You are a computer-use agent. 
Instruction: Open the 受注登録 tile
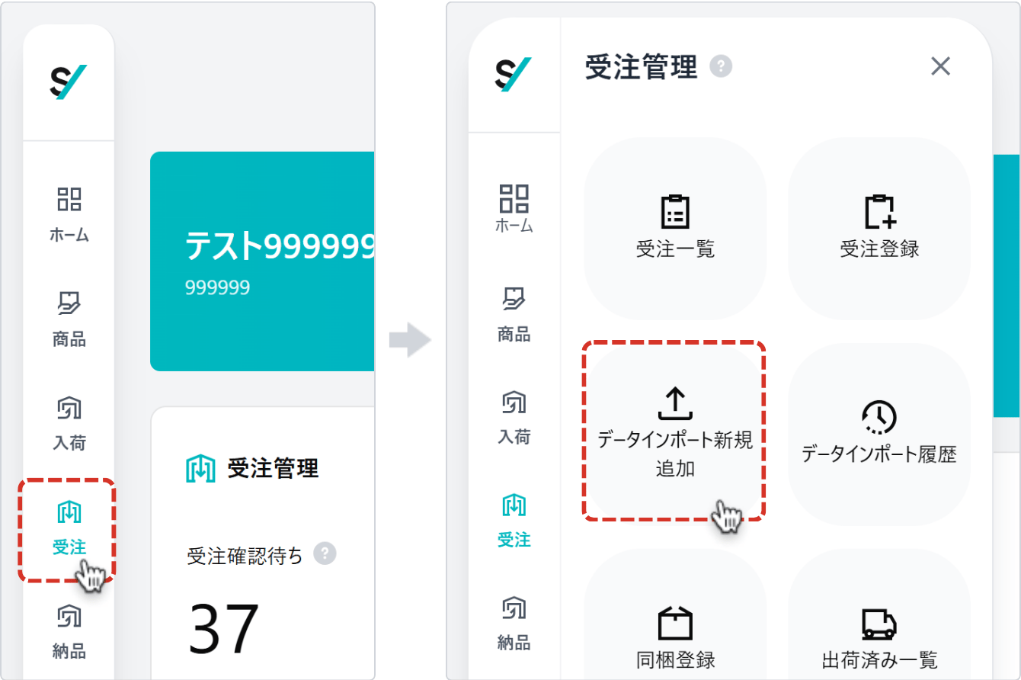point(879,228)
